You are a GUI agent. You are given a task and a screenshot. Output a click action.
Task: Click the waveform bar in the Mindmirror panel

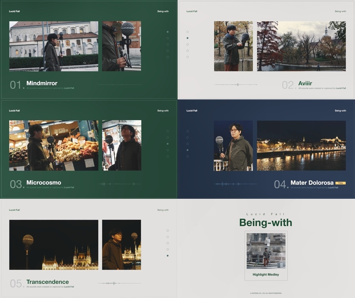[119, 85]
